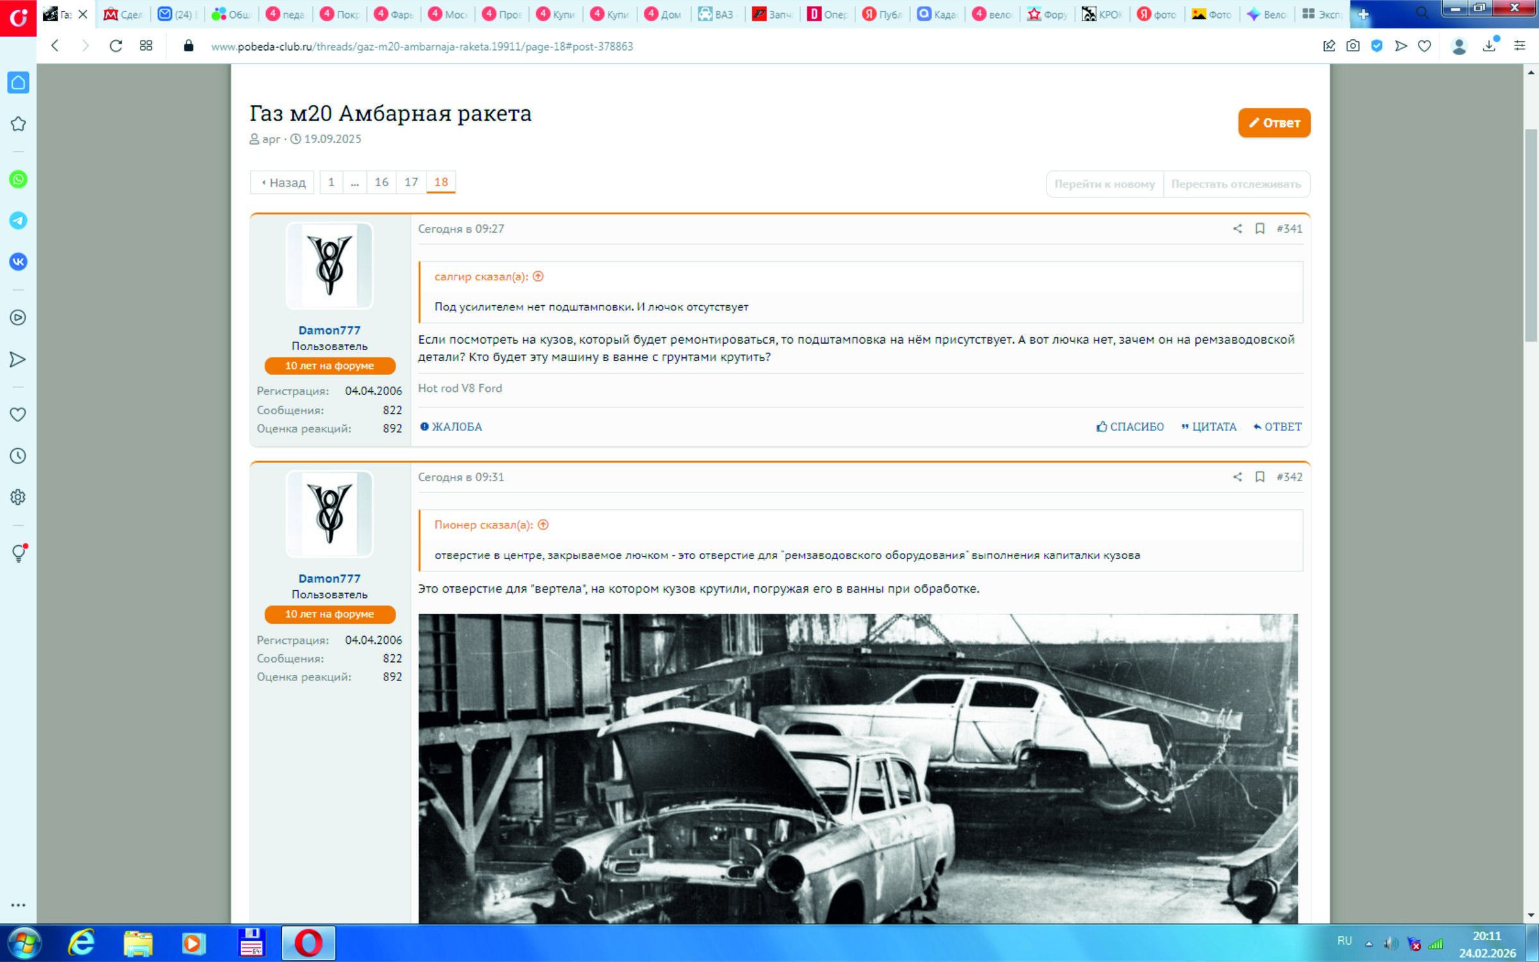Open Telegram in the Opera sidebar
This screenshot has width=1539, height=962.
pyautogui.click(x=18, y=221)
